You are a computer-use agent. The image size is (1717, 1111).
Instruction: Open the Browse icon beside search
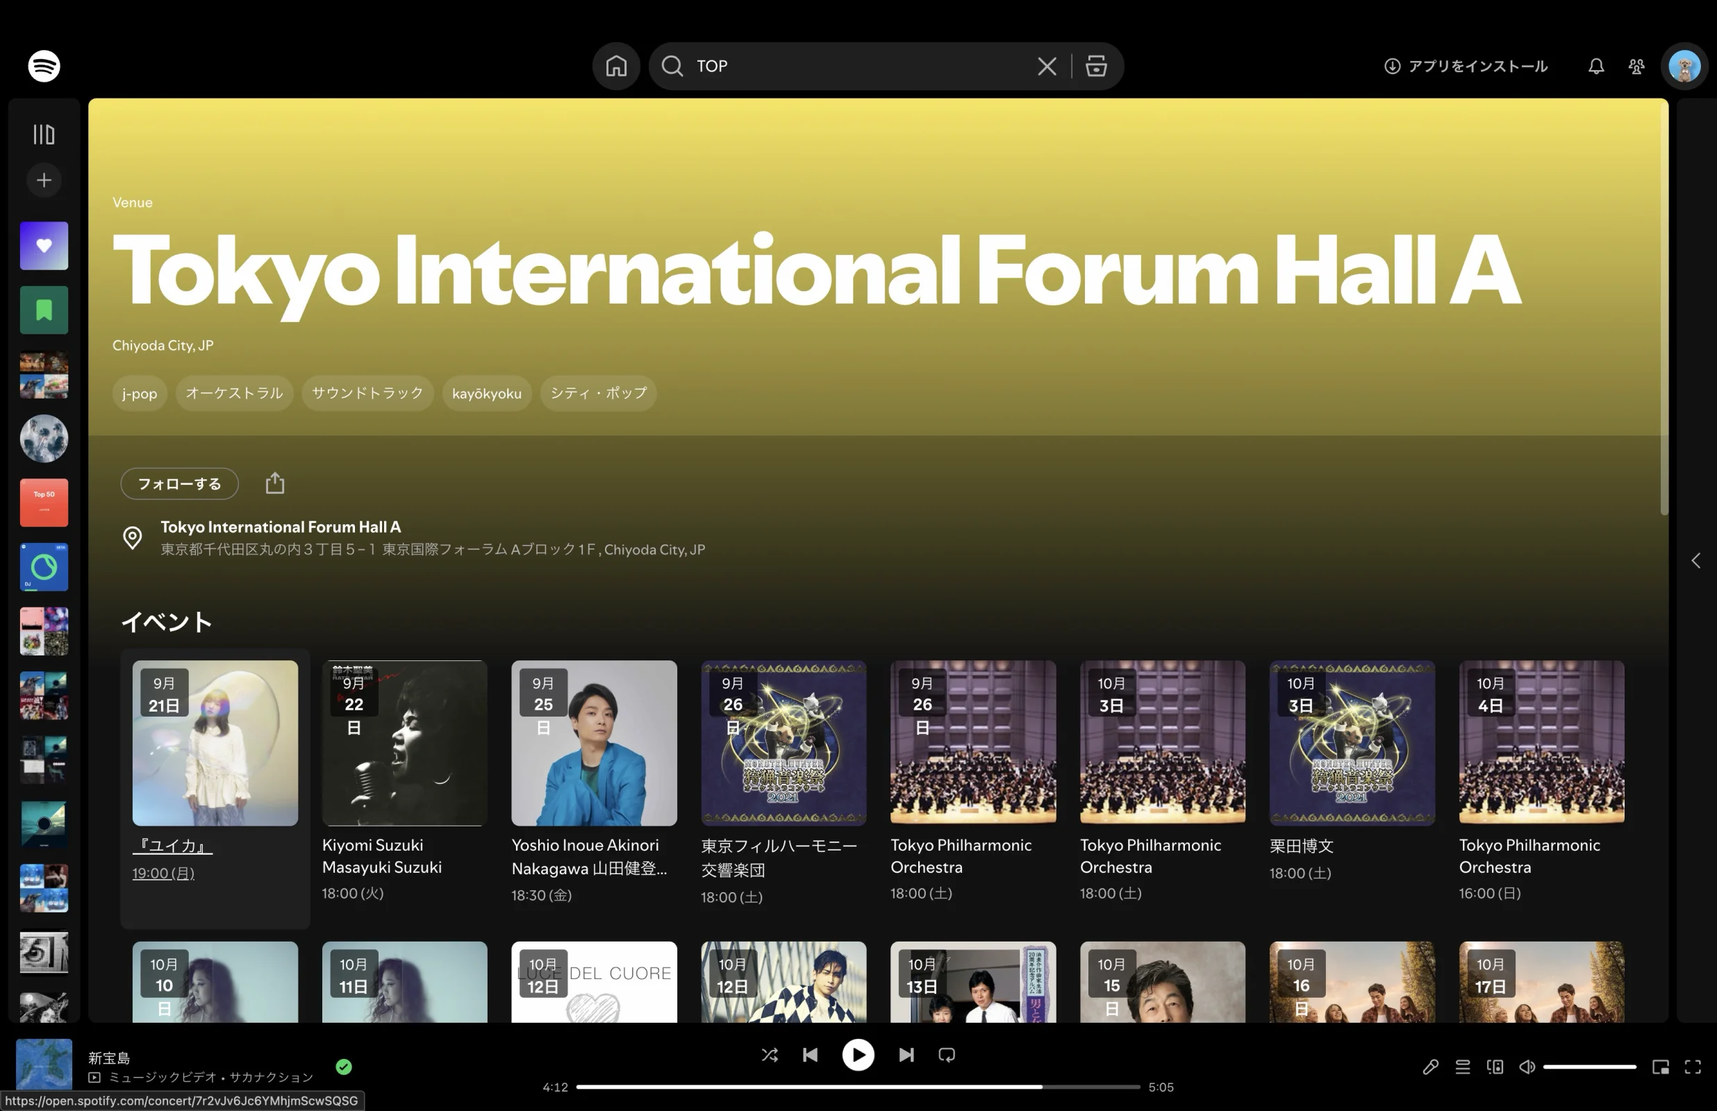1096,67
